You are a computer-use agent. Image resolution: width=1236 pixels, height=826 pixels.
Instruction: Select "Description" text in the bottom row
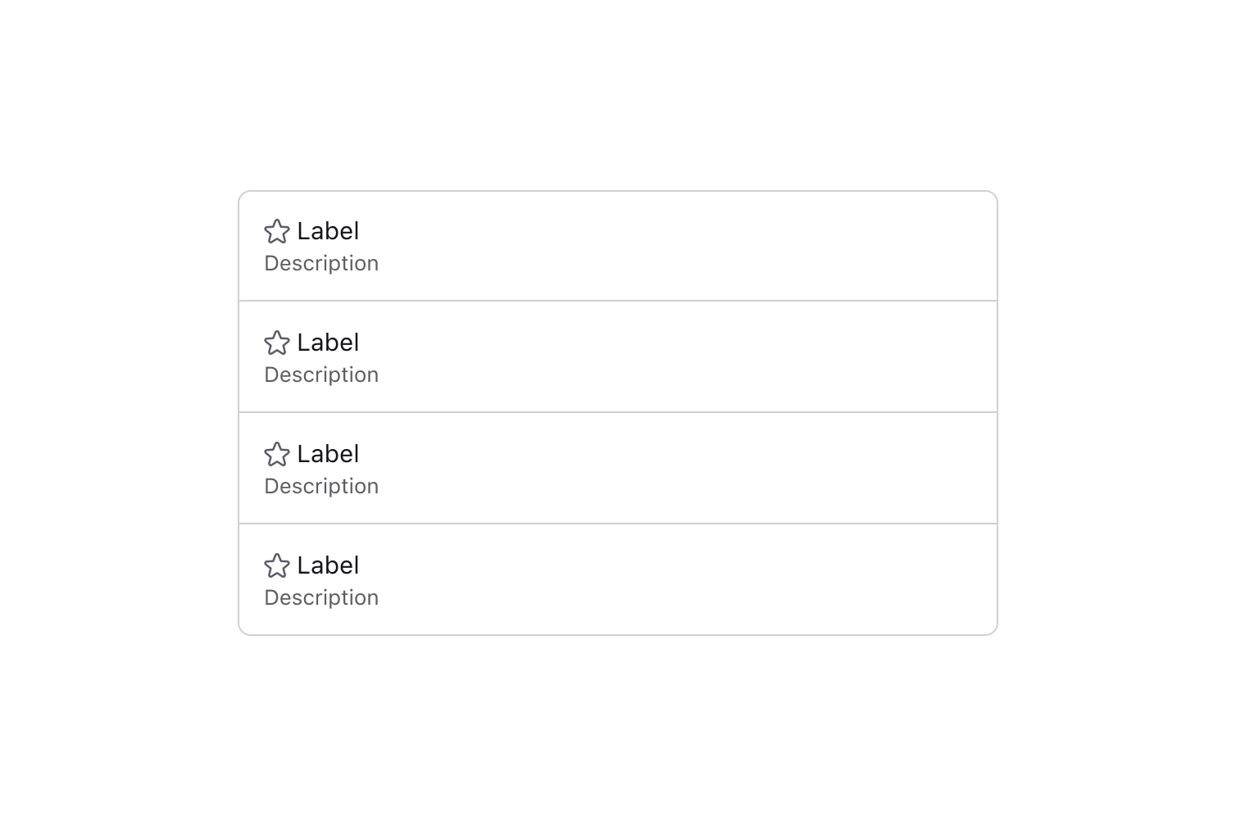(x=321, y=598)
